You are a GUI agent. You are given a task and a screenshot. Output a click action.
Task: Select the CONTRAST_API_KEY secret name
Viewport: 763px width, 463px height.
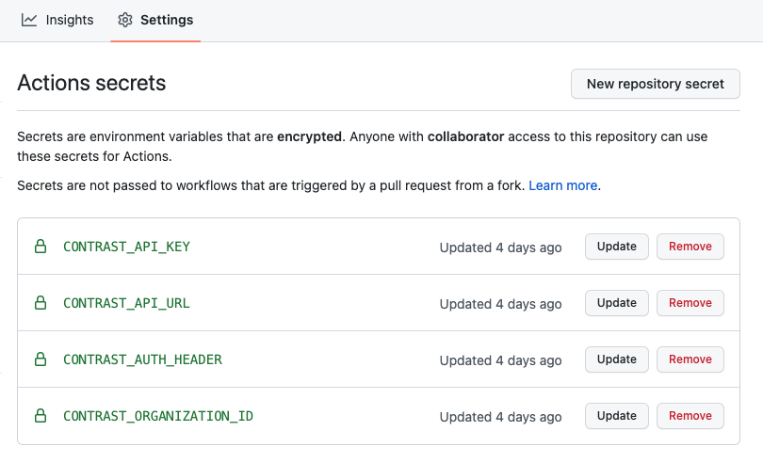pyautogui.click(x=126, y=247)
